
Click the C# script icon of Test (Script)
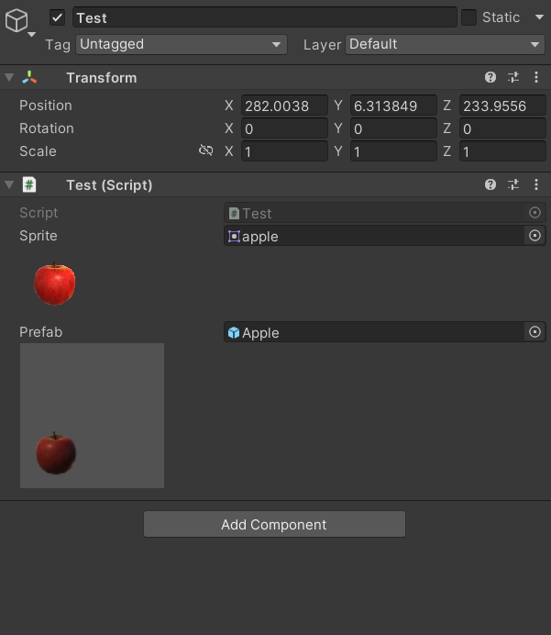click(29, 184)
